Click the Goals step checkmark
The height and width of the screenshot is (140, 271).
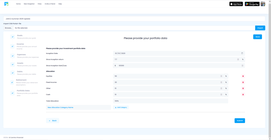click(x=12, y=37)
